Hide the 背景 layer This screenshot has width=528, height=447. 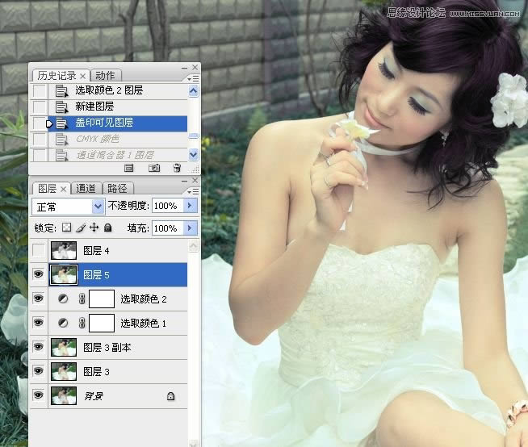pyautogui.click(x=38, y=395)
